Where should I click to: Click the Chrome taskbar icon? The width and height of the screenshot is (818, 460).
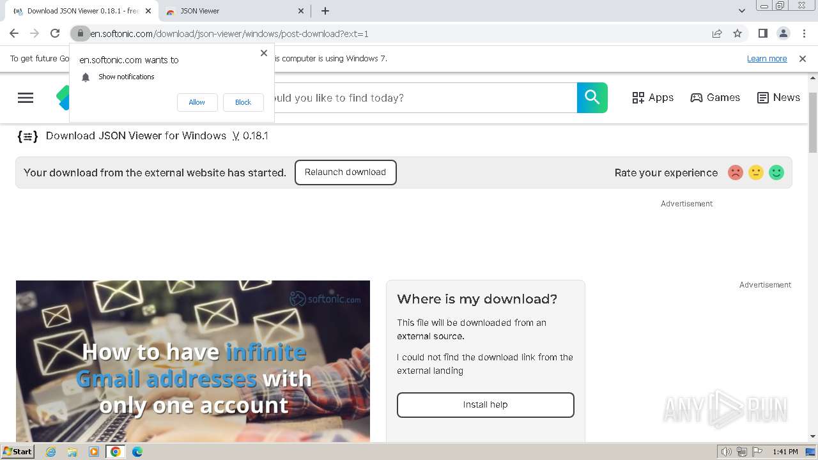pyautogui.click(x=116, y=452)
